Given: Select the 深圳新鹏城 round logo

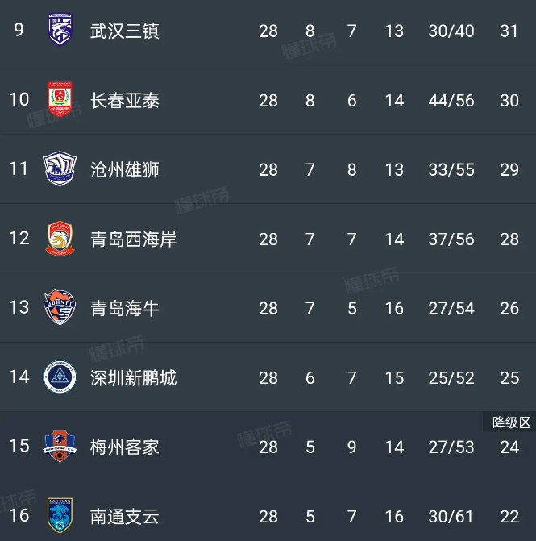Looking at the screenshot, I should tap(60, 377).
